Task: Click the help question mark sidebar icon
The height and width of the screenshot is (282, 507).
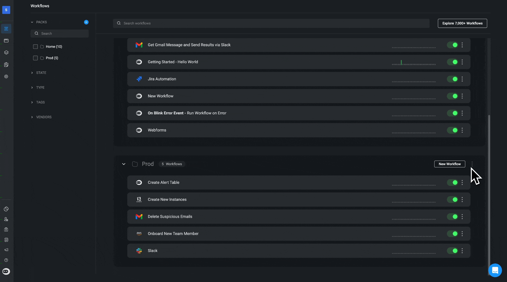Action: click(6, 260)
